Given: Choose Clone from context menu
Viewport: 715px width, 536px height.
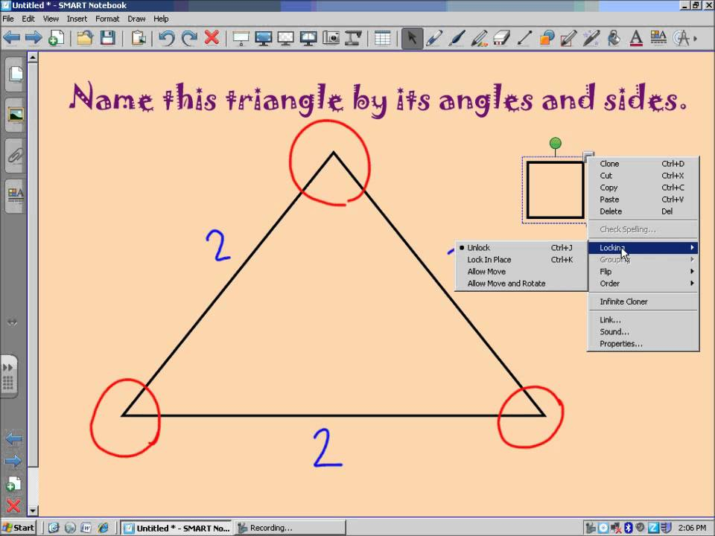Looking at the screenshot, I should point(643,164).
